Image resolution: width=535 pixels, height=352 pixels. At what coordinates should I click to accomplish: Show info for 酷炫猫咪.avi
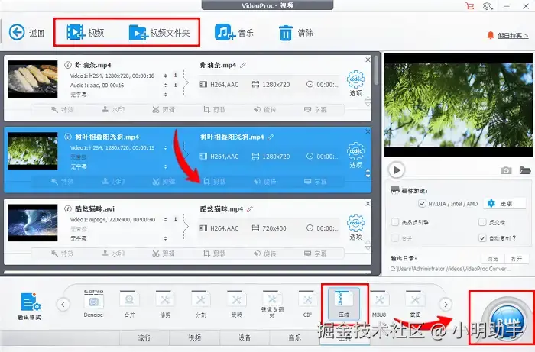68,208
